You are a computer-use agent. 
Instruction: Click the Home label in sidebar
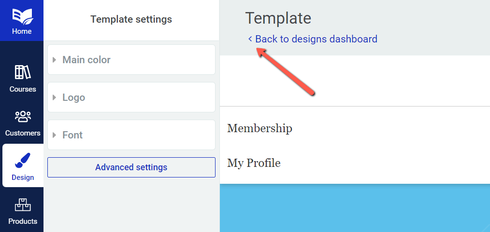point(22,31)
